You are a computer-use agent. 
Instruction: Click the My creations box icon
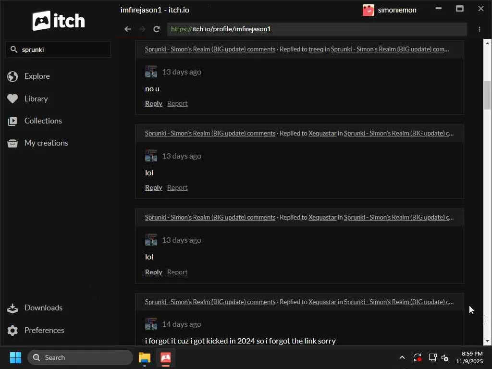click(12, 143)
